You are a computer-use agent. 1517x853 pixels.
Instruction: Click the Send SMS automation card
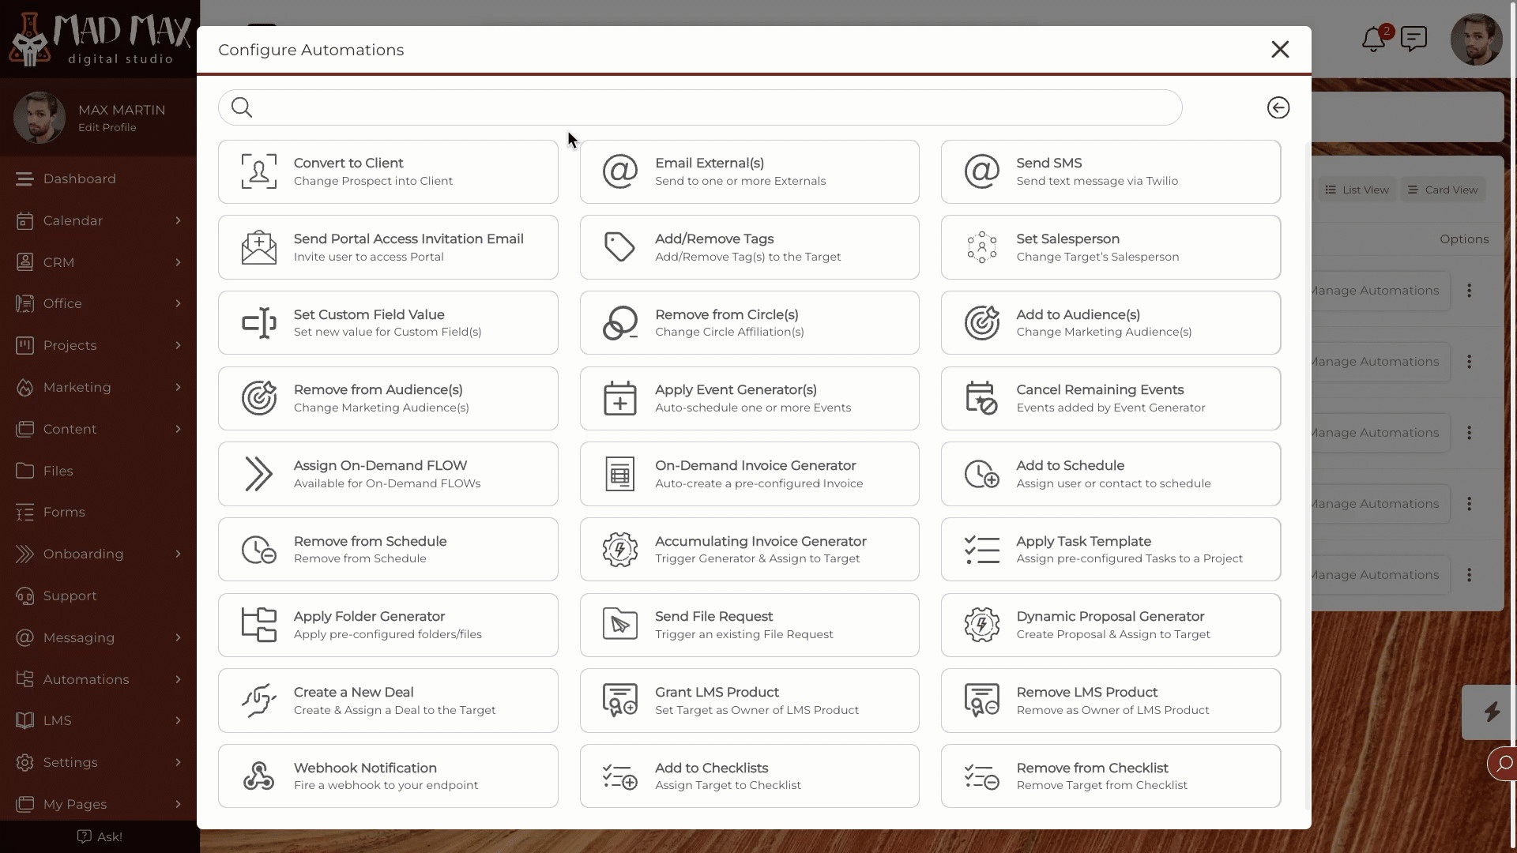click(1111, 171)
